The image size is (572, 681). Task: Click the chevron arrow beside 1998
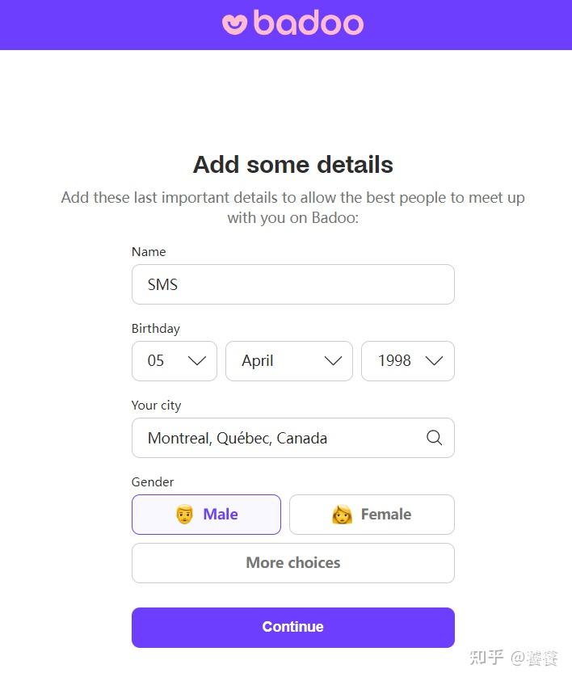[x=434, y=361]
